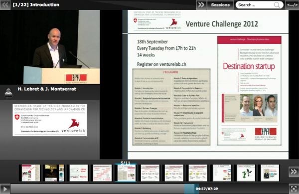Click the venturelab logo banner
The width and height of the screenshot is (299, 194).
(x=49, y=120)
